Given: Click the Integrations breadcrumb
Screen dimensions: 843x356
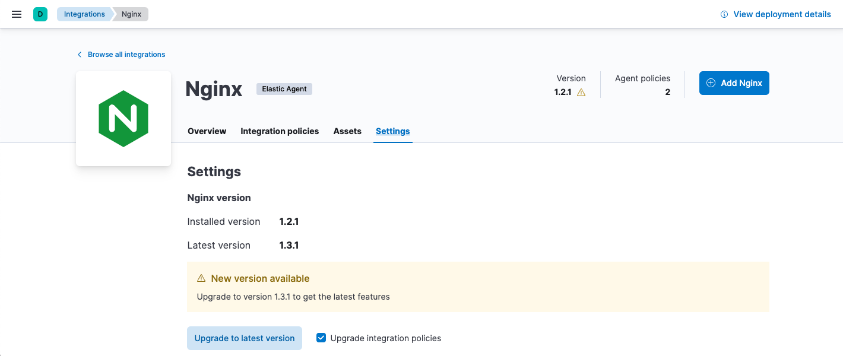Looking at the screenshot, I should [x=84, y=14].
